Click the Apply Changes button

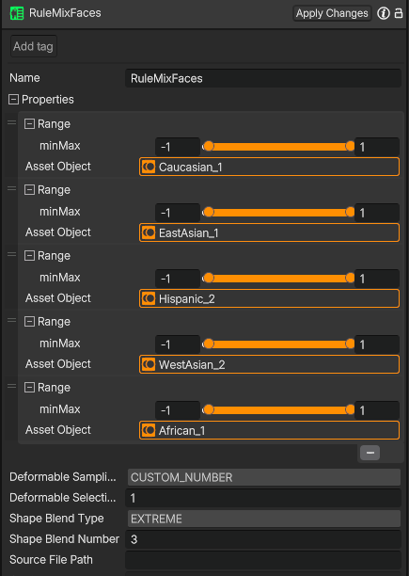pyautogui.click(x=332, y=13)
